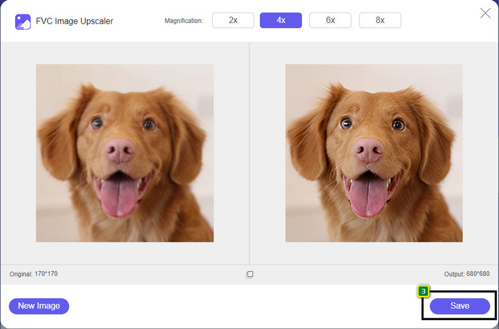Click the upscaled dog image on the right
The height and width of the screenshot is (329, 499).
coord(374,153)
